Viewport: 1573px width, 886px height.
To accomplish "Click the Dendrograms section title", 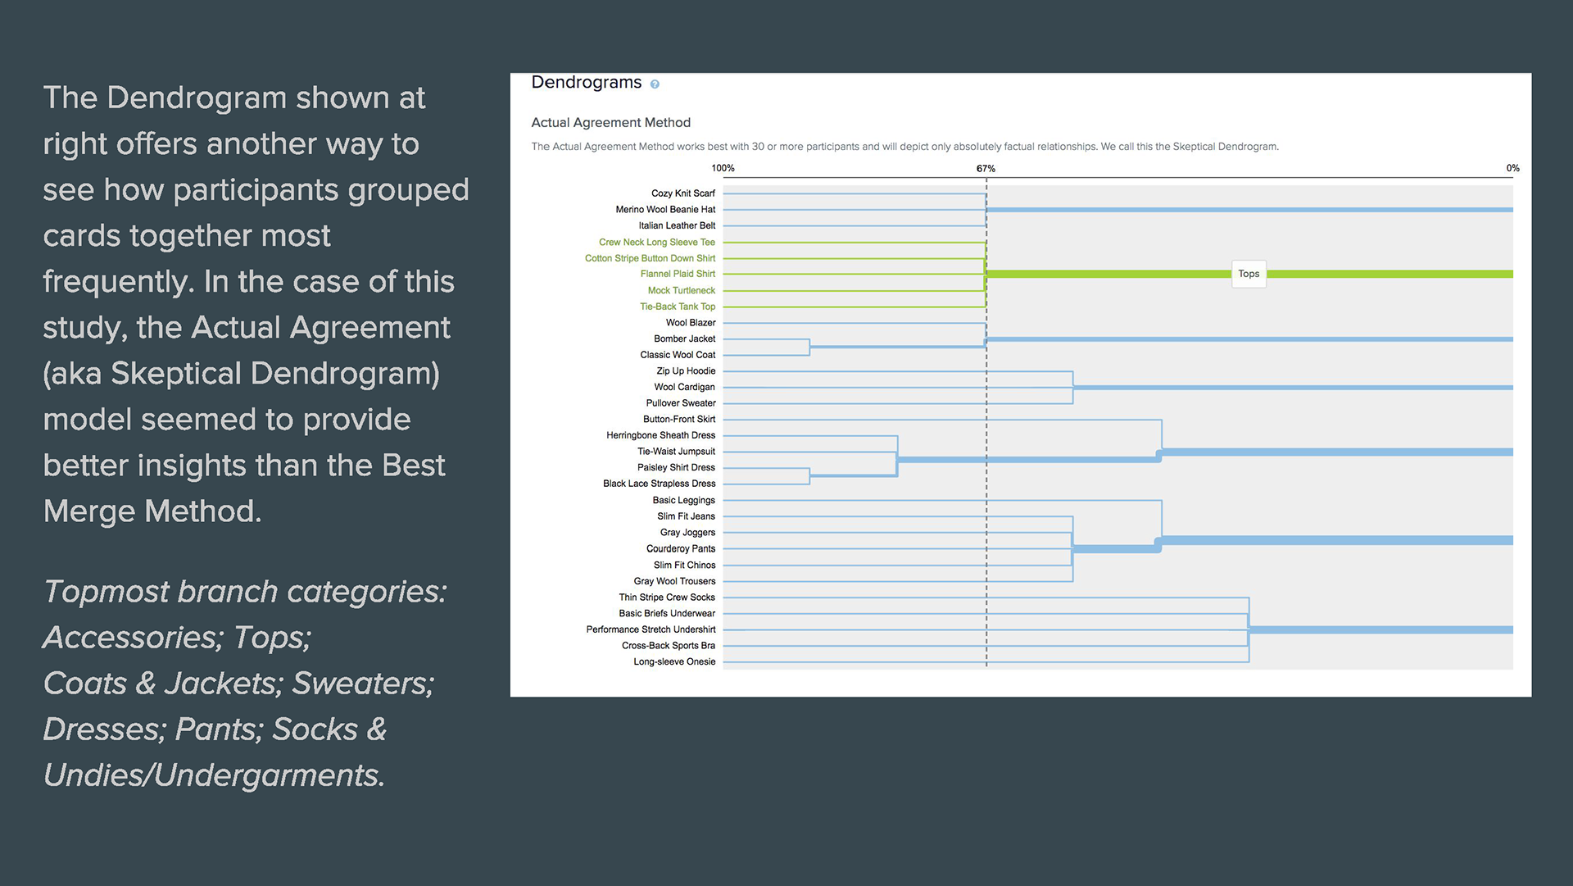I will (x=586, y=82).
